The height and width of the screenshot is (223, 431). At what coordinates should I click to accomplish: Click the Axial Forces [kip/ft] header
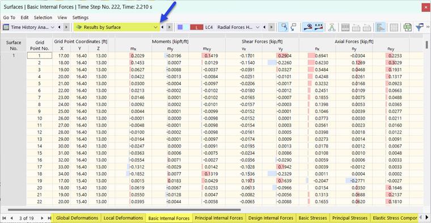pyautogui.click(x=354, y=41)
